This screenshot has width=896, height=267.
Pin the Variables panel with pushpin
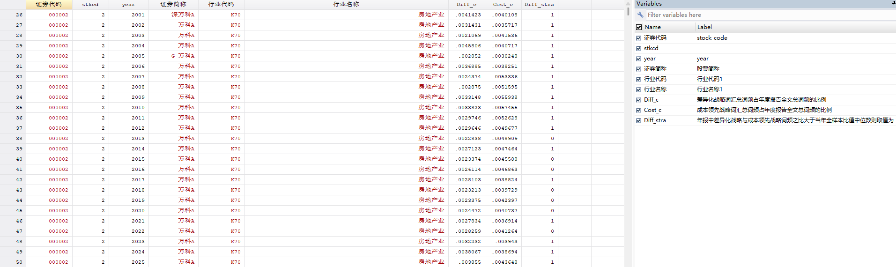[893, 3]
